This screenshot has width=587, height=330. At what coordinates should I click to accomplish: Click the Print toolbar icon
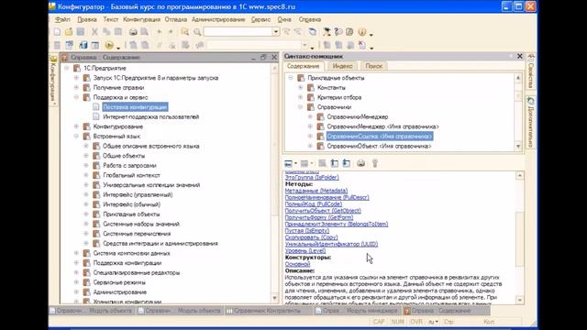(x=133, y=32)
